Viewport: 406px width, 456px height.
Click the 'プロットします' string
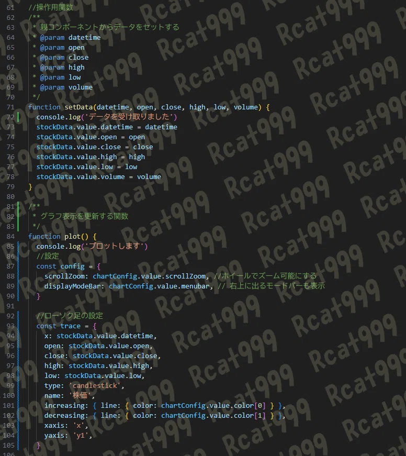tap(116, 246)
